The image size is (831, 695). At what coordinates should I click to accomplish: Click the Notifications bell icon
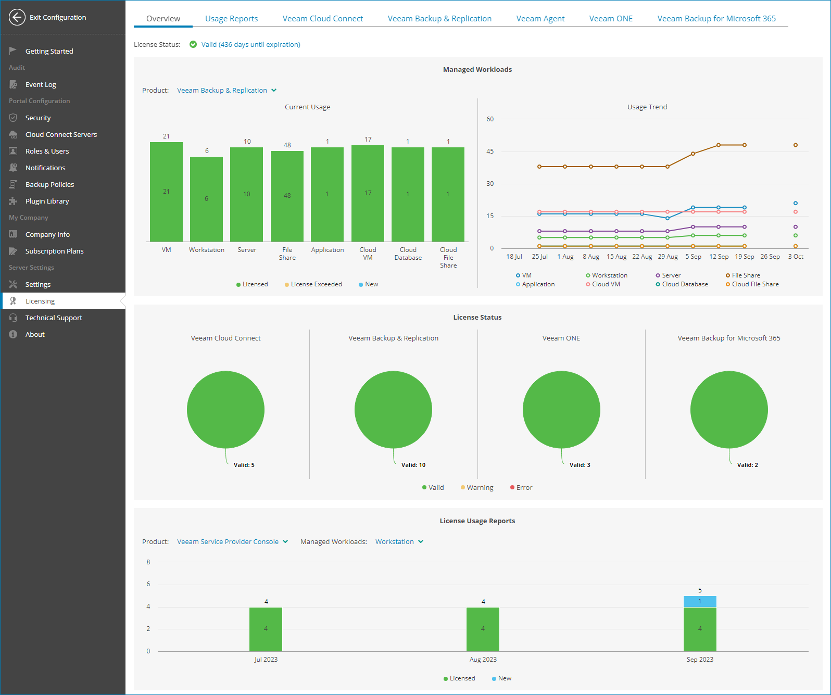[13, 168]
